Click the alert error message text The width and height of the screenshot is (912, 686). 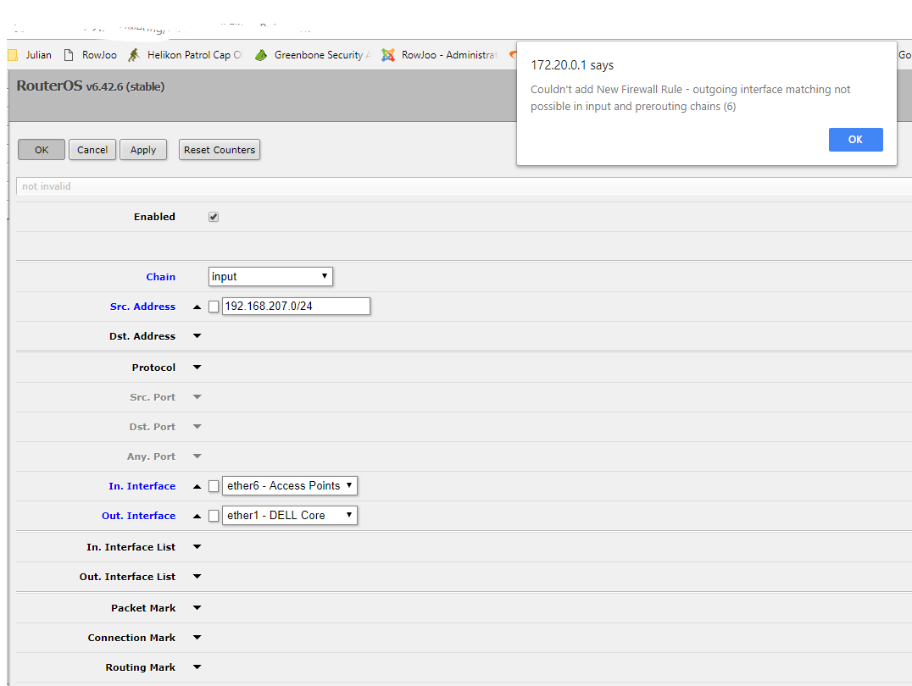[691, 97]
